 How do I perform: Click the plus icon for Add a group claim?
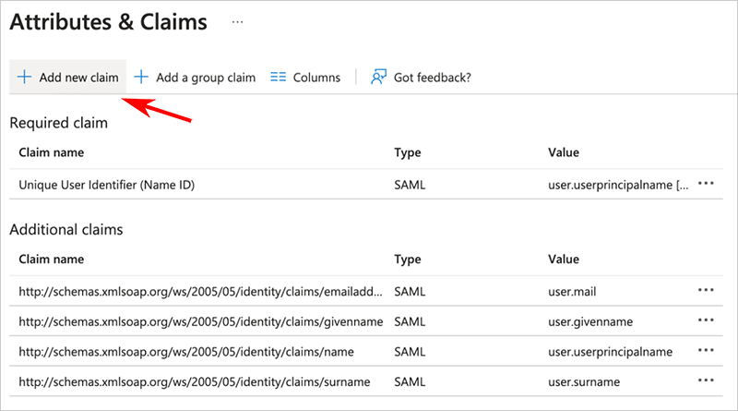[x=141, y=78]
